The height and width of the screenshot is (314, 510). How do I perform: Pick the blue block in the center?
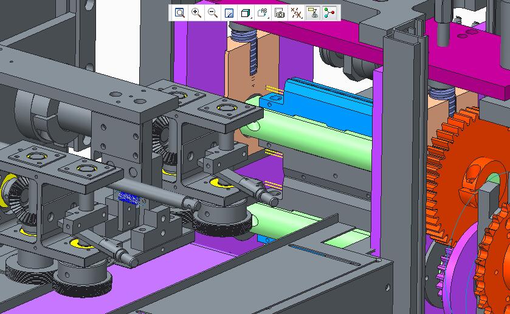coord(328,103)
